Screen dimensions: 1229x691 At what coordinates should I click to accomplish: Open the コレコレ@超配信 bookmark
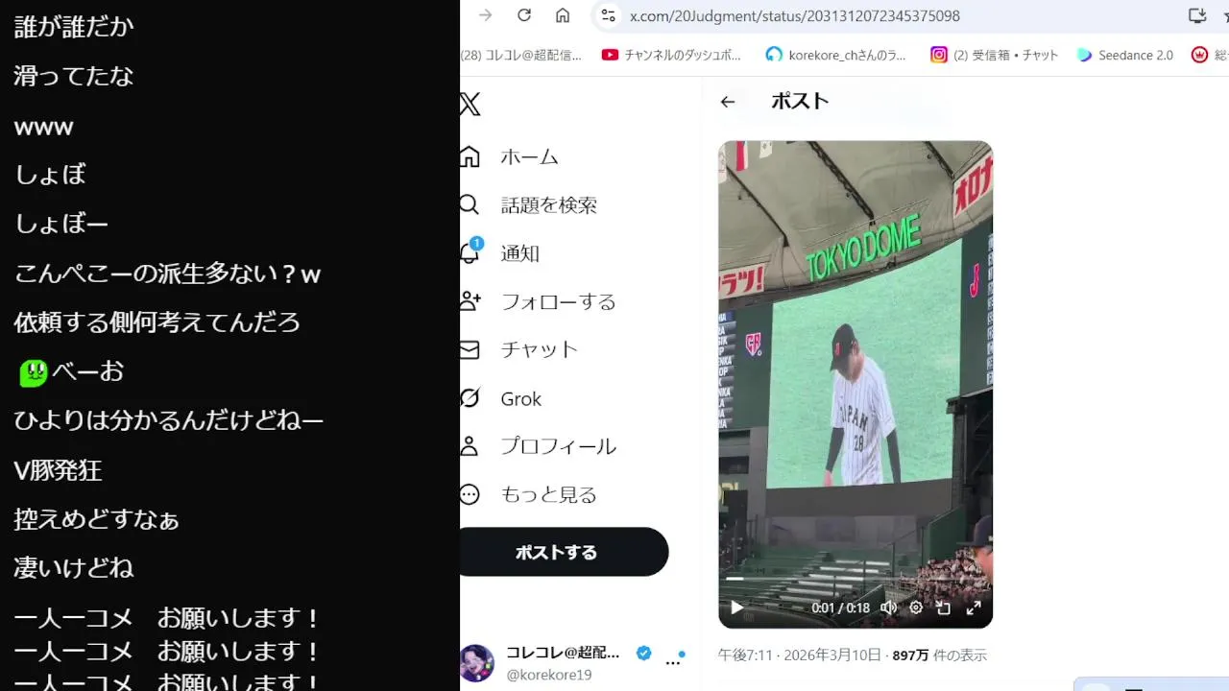click(x=521, y=55)
